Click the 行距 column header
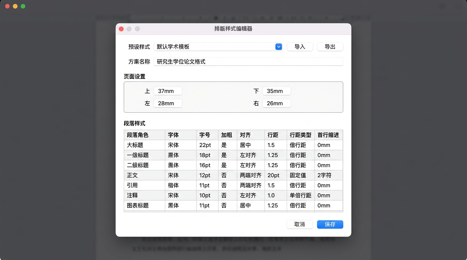 pos(276,135)
